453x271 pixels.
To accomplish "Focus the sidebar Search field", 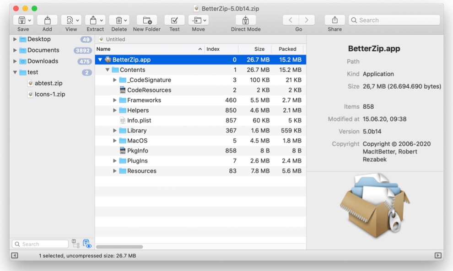I will pos(40,244).
